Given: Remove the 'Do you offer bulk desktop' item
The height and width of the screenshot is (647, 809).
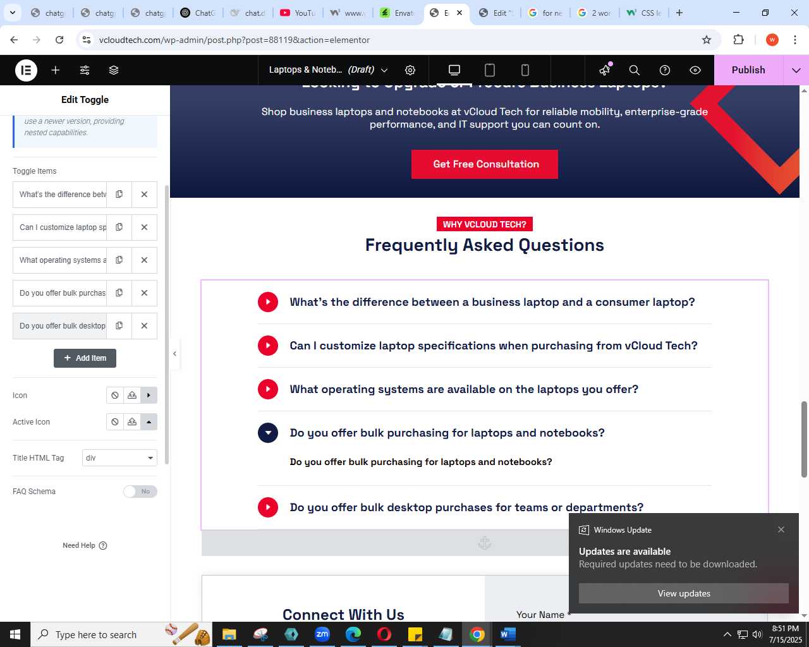Looking at the screenshot, I should pyautogui.click(x=144, y=326).
